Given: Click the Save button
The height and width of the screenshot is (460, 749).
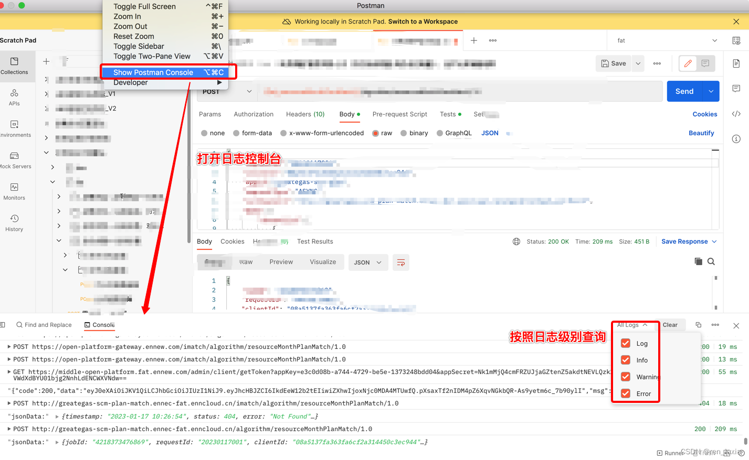Looking at the screenshot, I should [614, 63].
